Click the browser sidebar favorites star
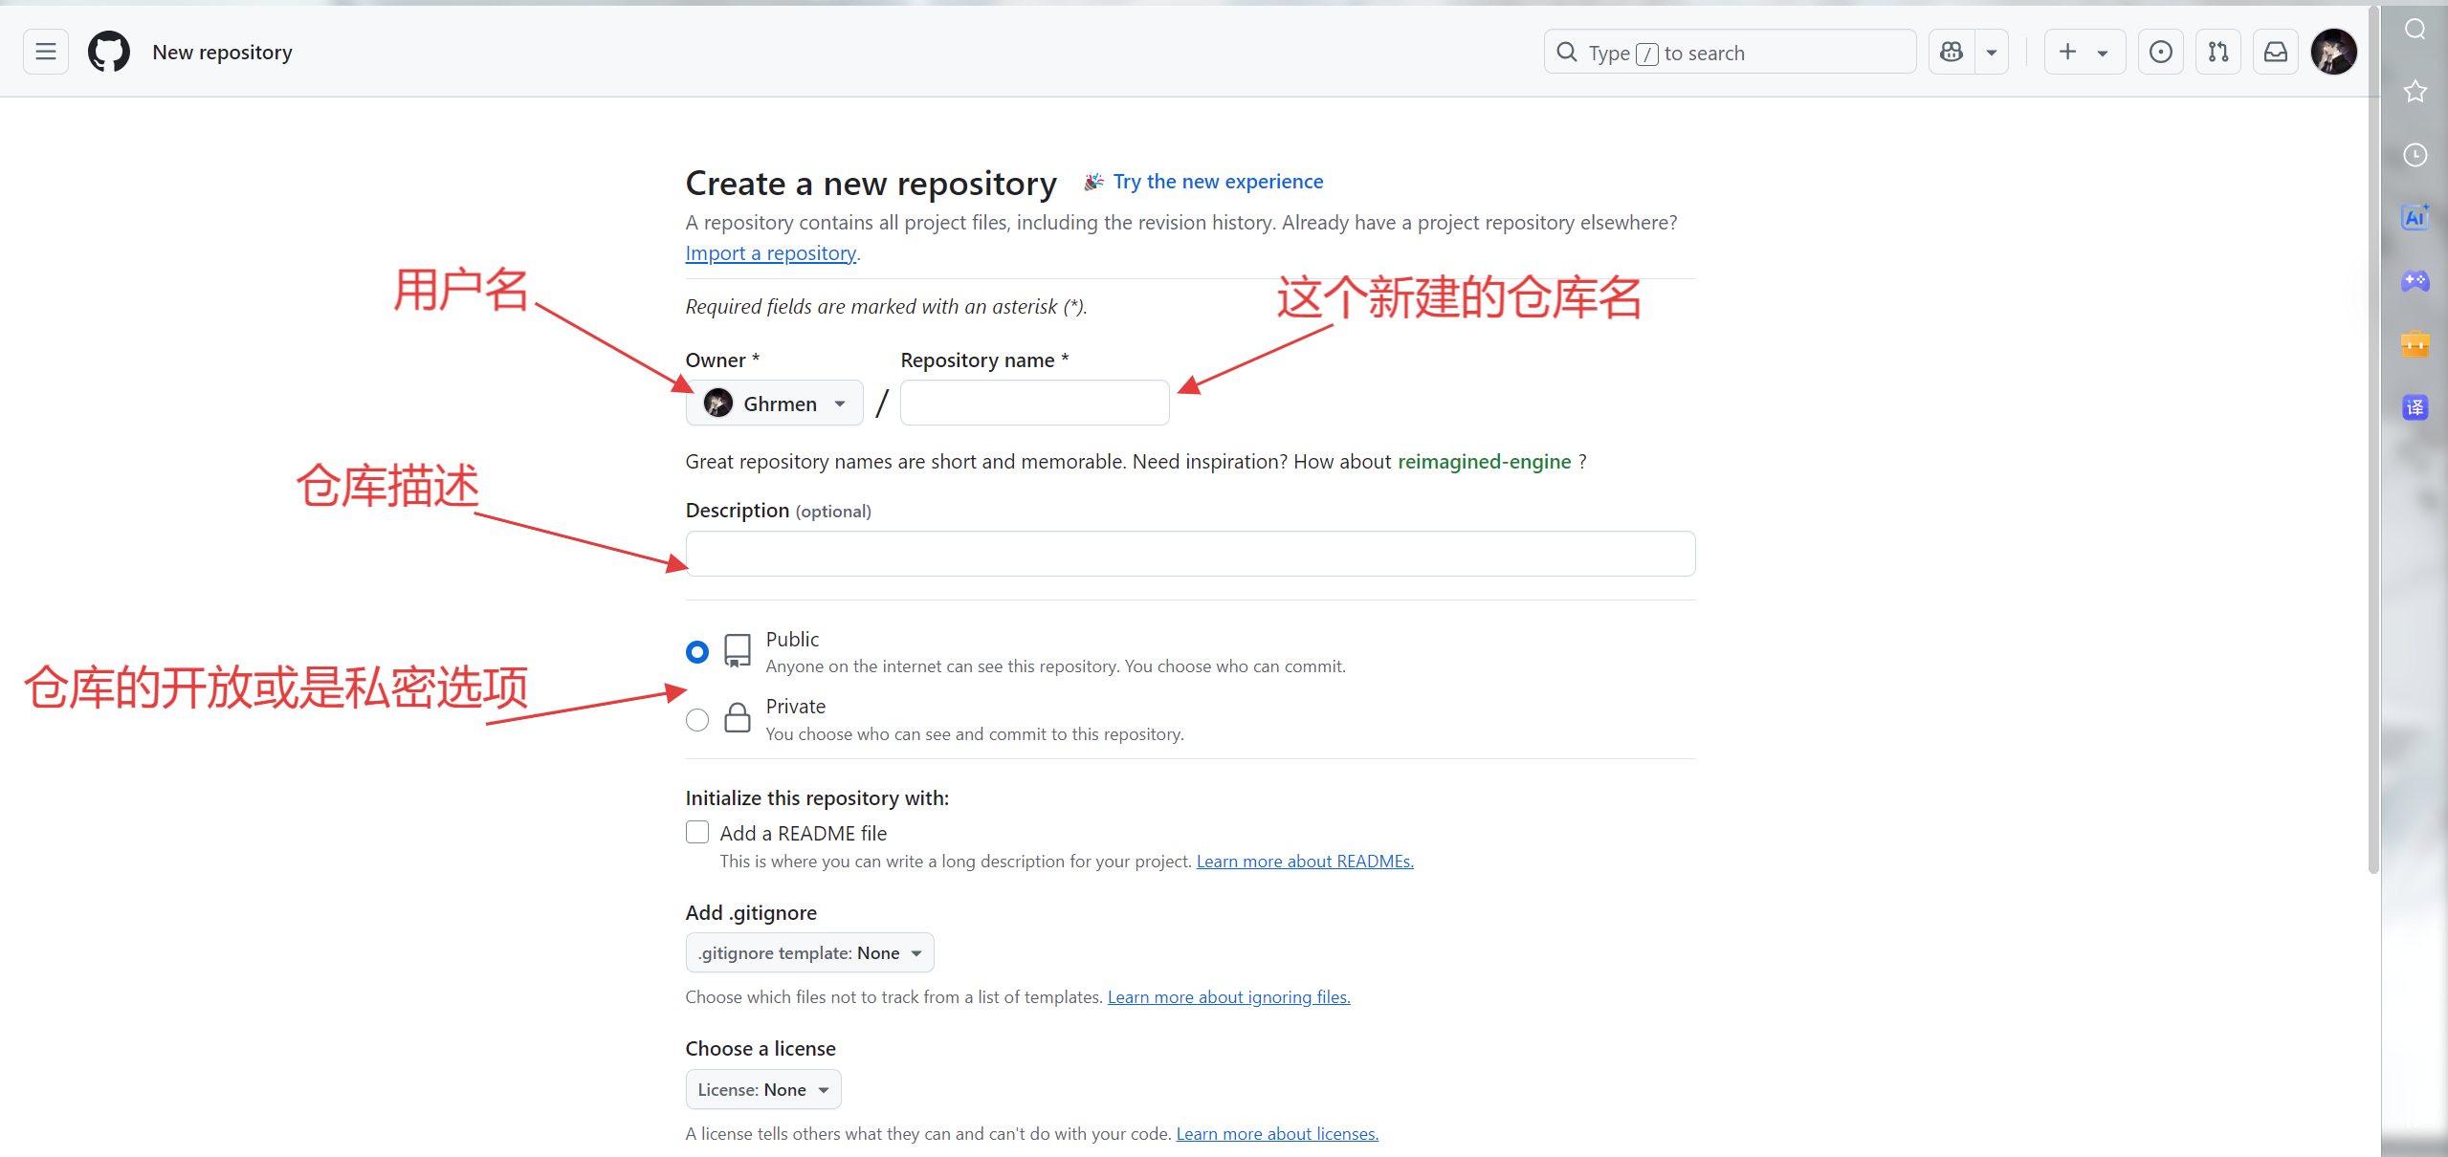The width and height of the screenshot is (2448, 1157). [2415, 92]
